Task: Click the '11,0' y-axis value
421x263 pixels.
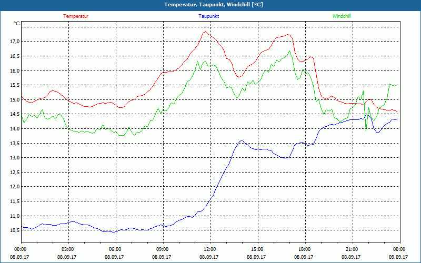Action: 15,216
